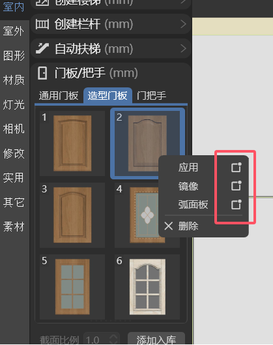Click the door icon in 门板/把手 header
The width and height of the screenshot is (273, 345).
pyautogui.click(x=42, y=73)
